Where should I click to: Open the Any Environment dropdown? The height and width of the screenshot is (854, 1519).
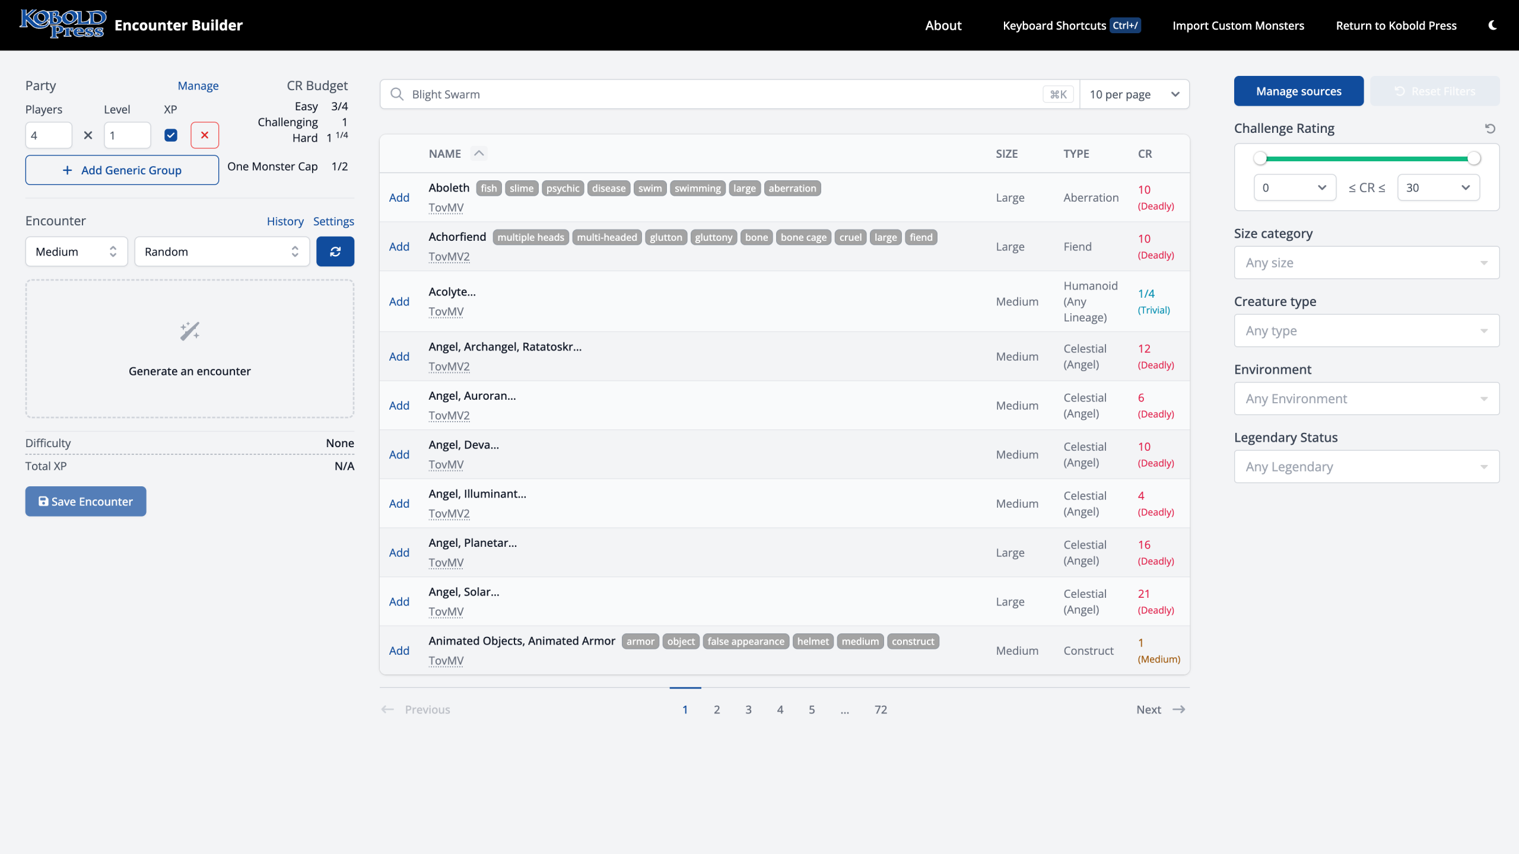coord(1366,399)
